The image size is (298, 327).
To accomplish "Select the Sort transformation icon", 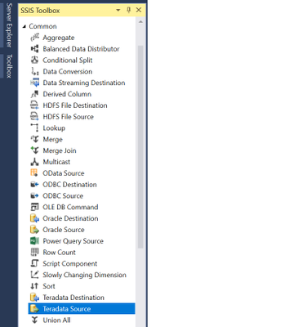I will [34, 286].
